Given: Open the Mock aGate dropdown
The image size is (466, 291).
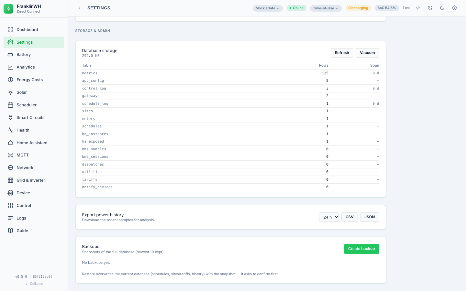Looking at the screenshot, I should coord(268,8).
